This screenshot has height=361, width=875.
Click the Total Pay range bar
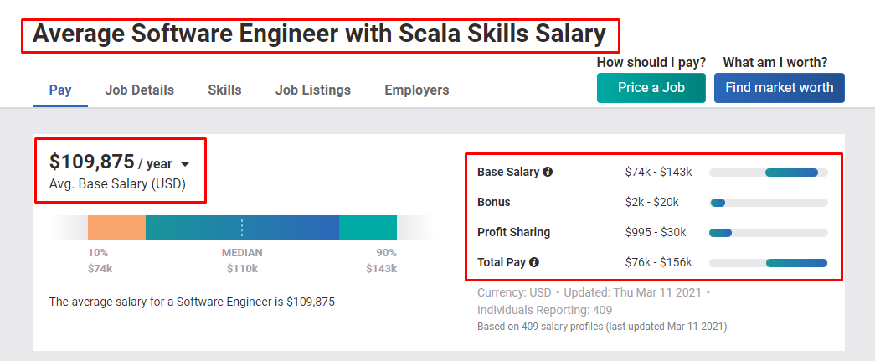click(x=769, y=263)
